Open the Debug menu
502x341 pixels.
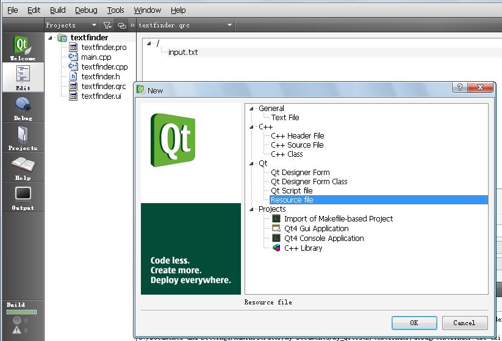click(x=86, y=10)
